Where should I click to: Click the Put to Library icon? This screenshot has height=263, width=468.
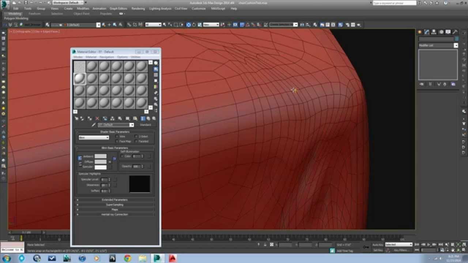(119, 119)
